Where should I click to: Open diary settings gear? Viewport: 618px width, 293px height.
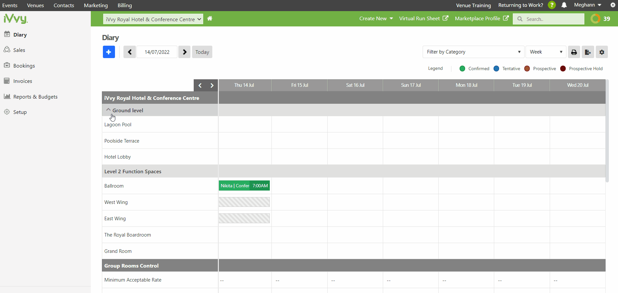602,52
